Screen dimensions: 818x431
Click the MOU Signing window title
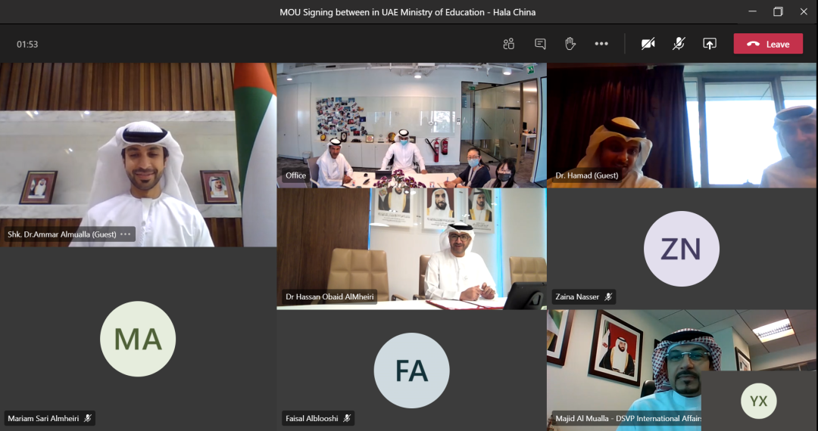coord(407,12)
